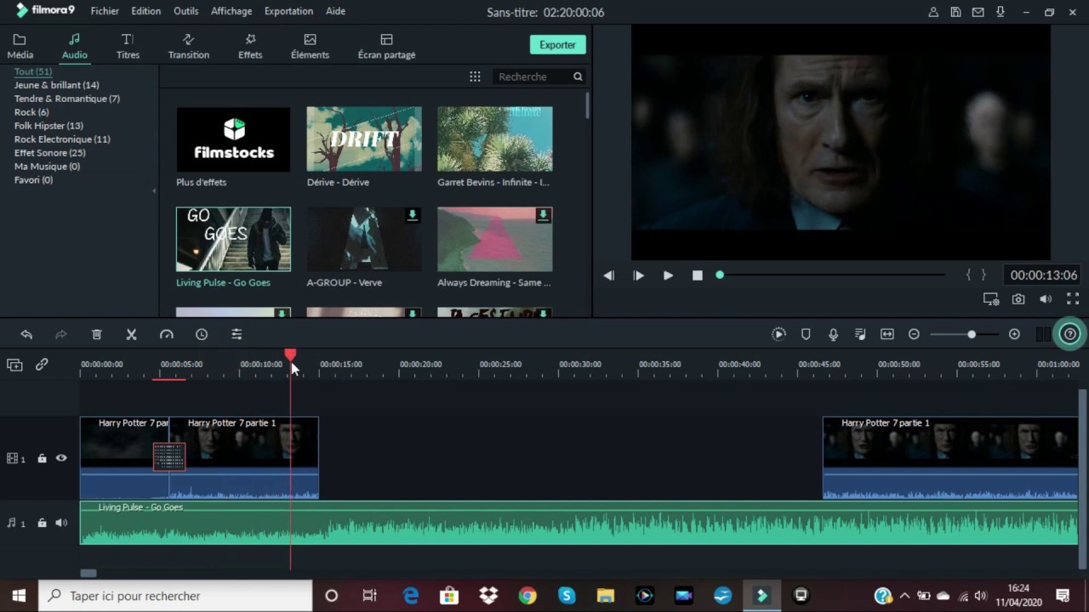The width and height of the screenshot is (1089, 612).
Task: Zoom in the timeline with plus icon
Action: pyautogui.click(x=1014, y=335)
